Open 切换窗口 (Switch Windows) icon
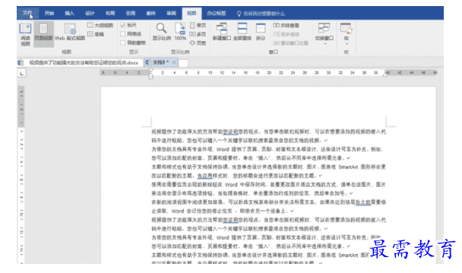This screenshot has width=462, height=273. [x=324, y=28]
